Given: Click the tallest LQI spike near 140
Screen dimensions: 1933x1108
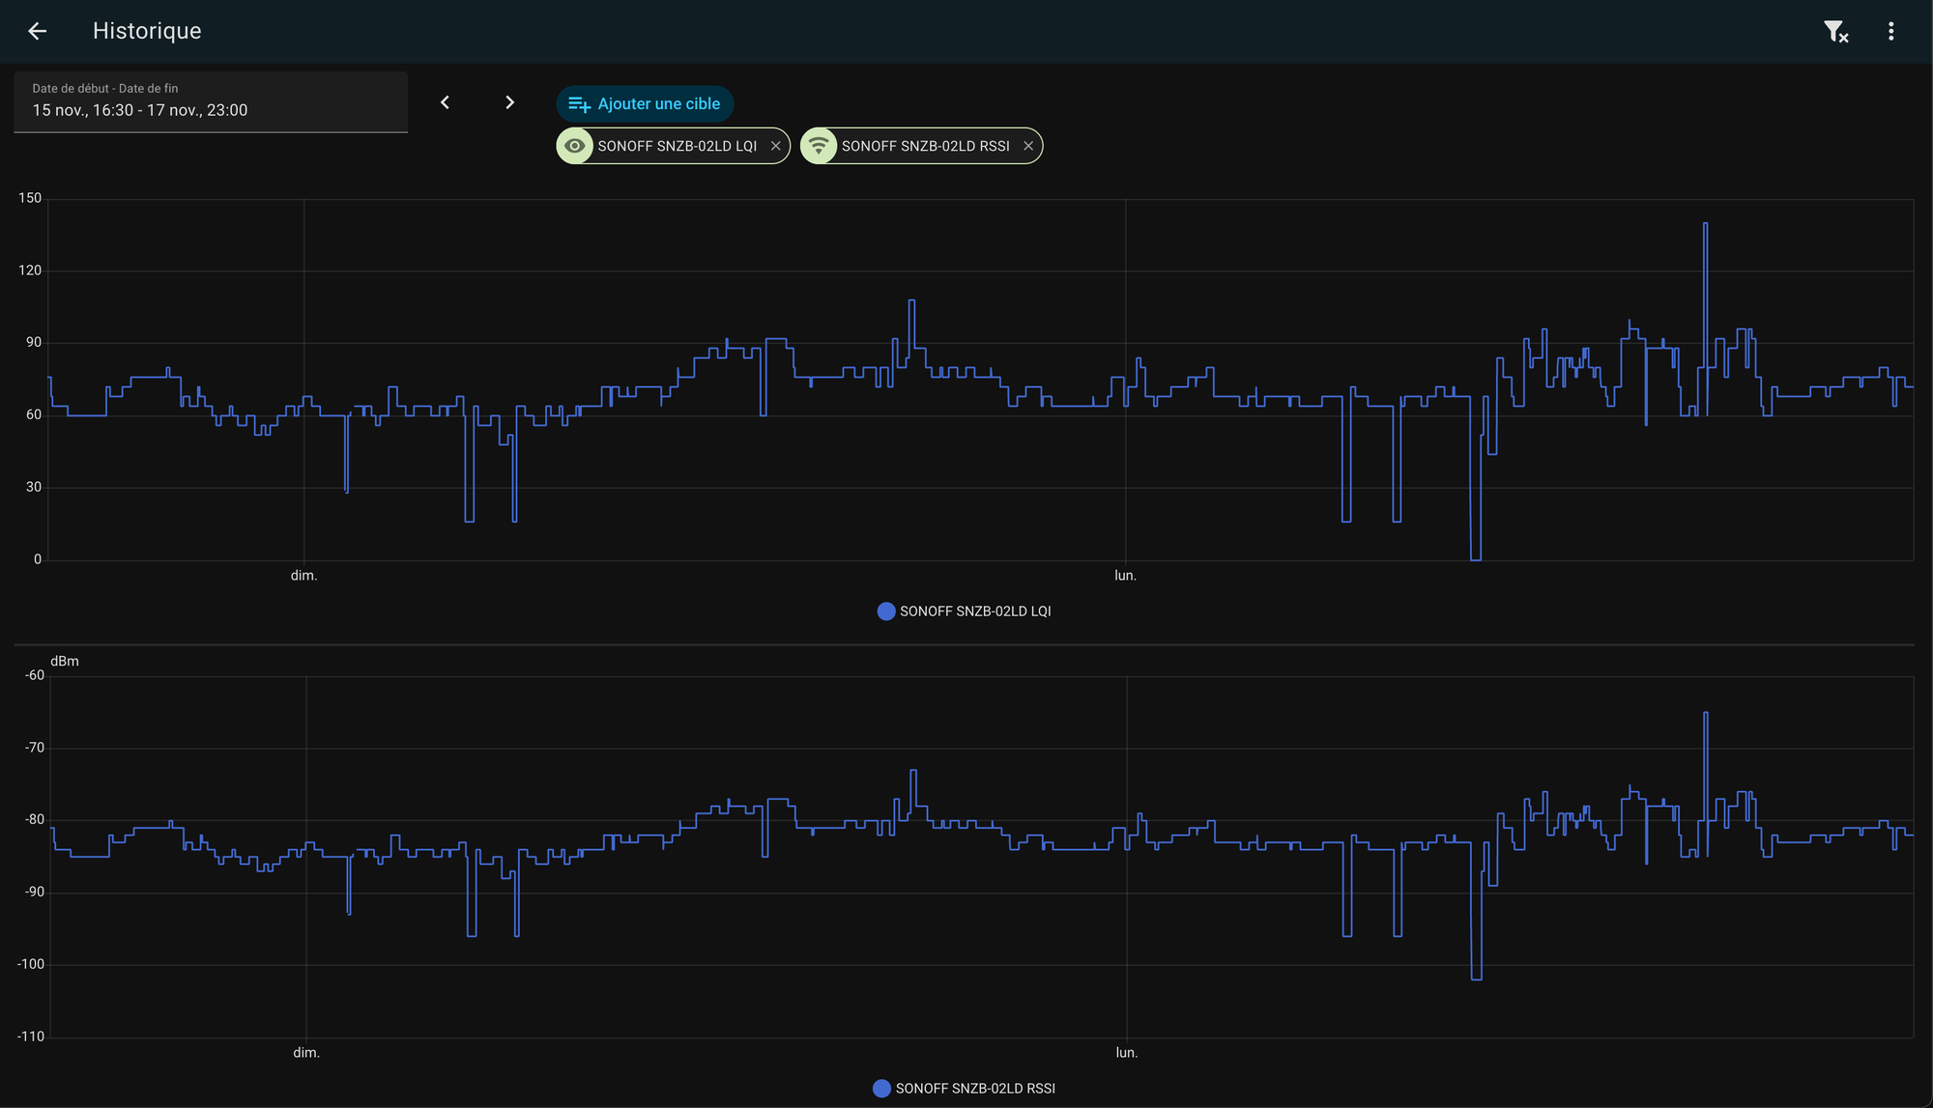Looking at the screenshot, I should click(1705, 225).
